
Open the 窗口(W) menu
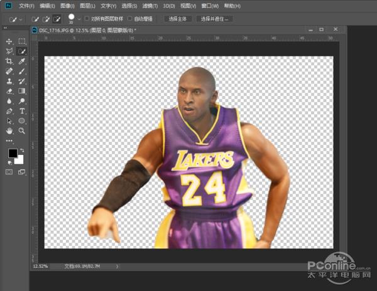tap(210, 6)
